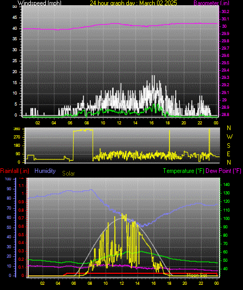Select the Solar legend label
The height and width of the screenshot is (290, 243).
[x=68, y=173]
